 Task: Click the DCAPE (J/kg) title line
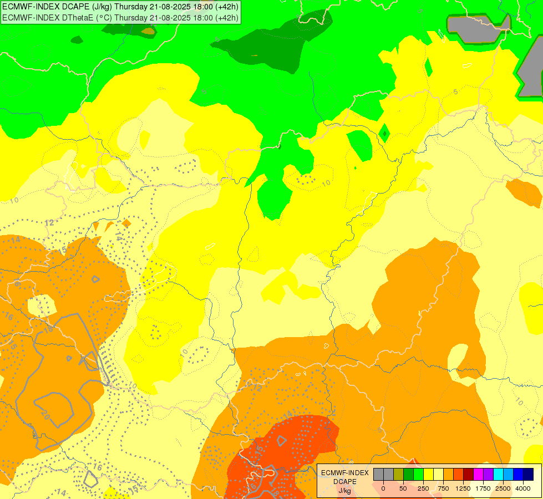(x=120, y=7)
